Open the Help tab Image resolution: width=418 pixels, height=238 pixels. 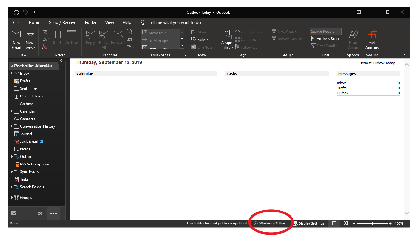pyautogui.click(x=127, y=23)
